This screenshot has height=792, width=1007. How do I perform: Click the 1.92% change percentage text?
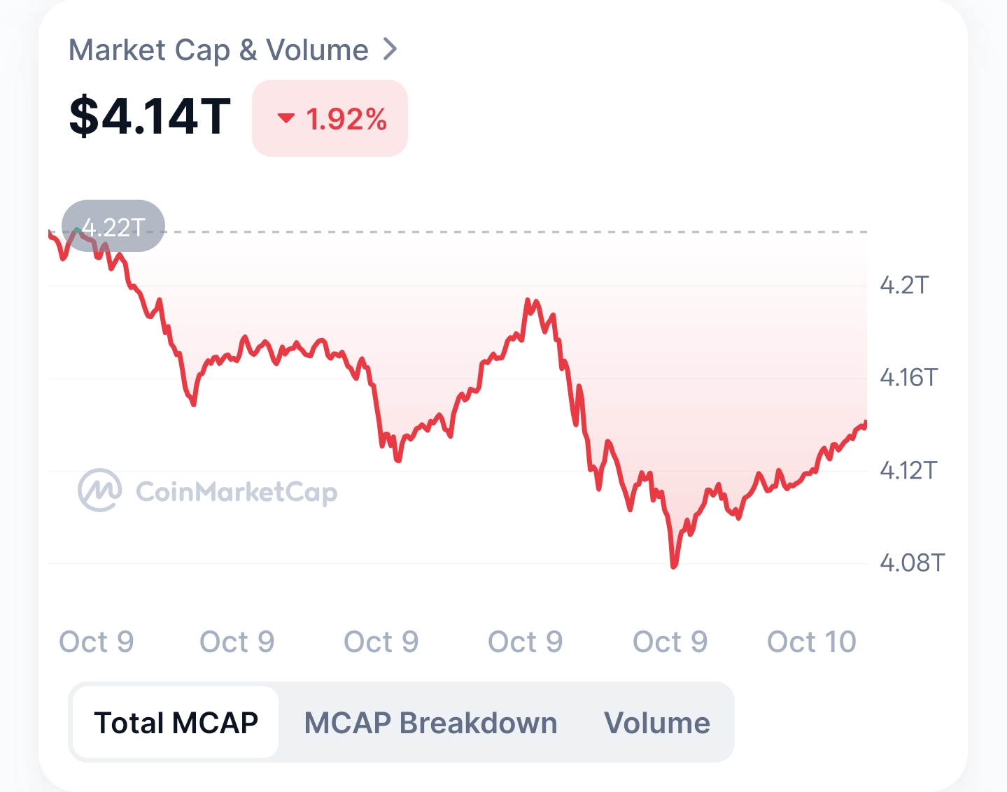[x=346, y=120]
